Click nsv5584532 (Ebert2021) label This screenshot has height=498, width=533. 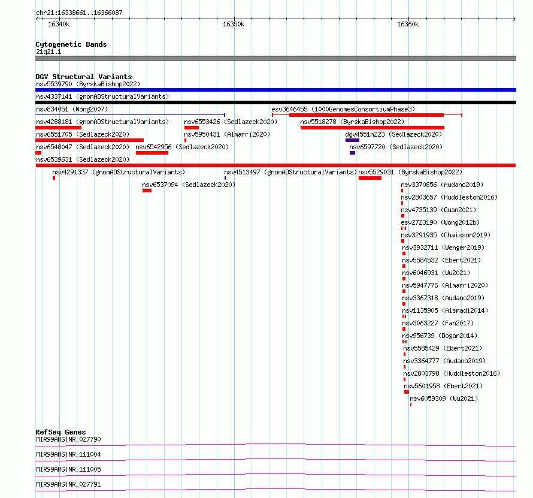441,260
